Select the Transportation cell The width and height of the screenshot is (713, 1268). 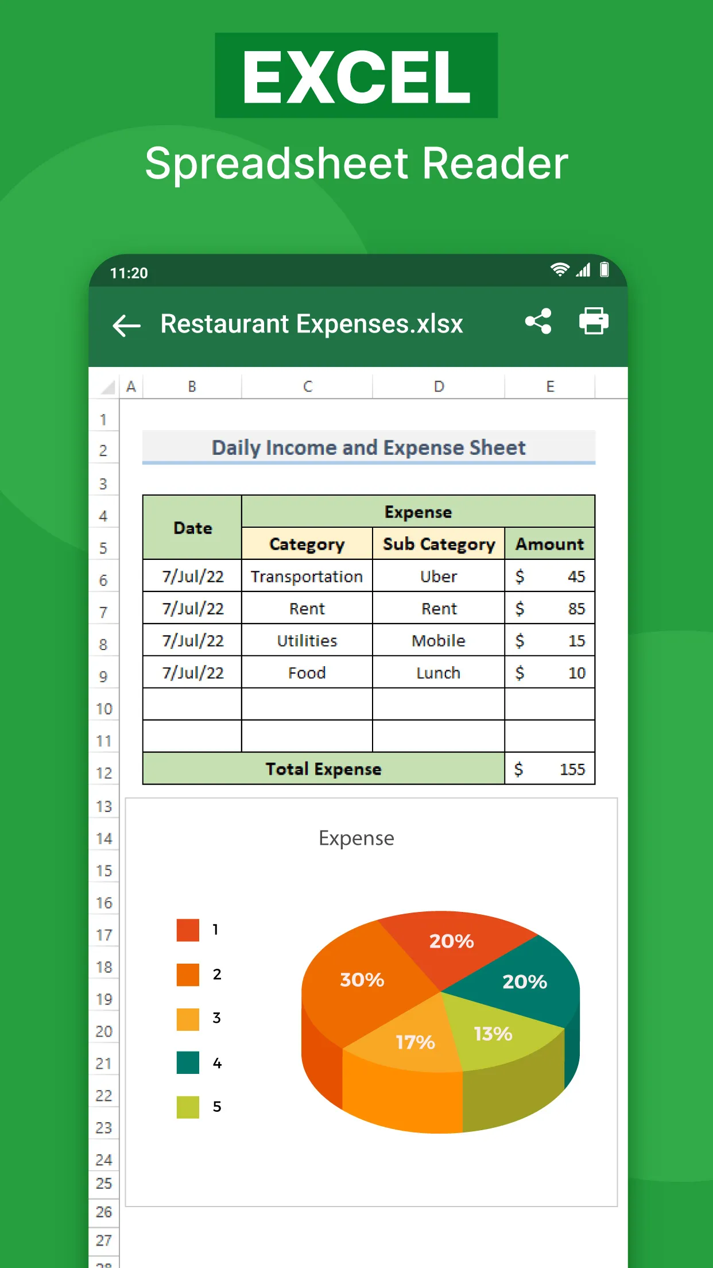[307, 576]
